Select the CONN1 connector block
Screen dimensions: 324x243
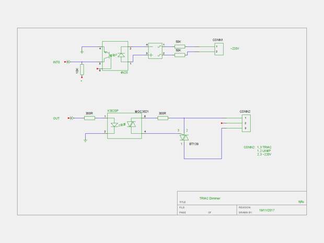click(x=219, y=49)
